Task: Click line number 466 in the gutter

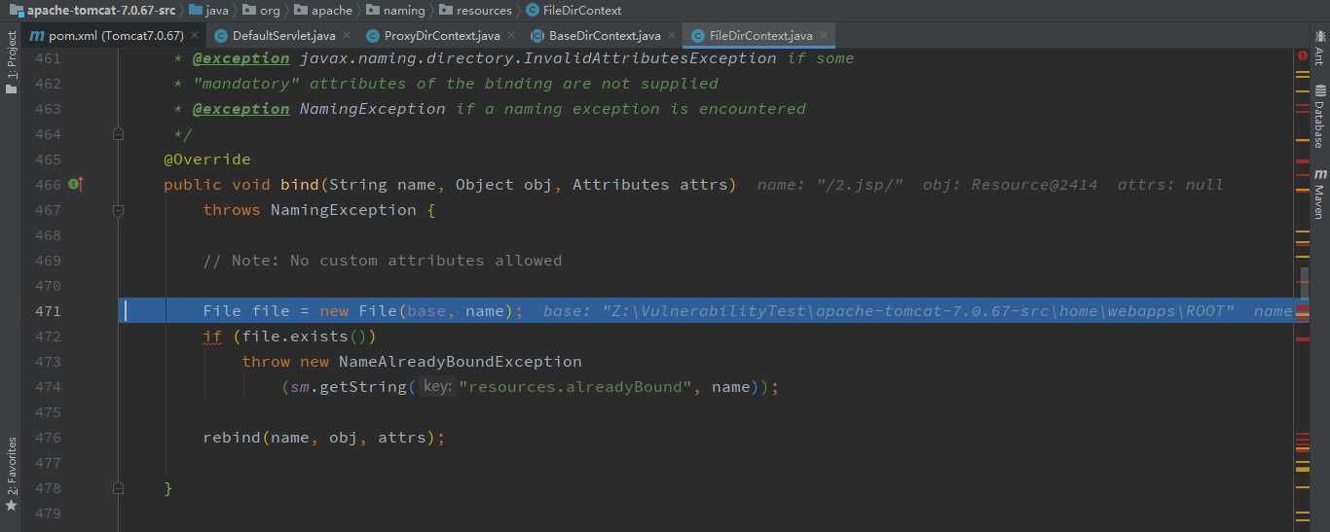Action: click(47, 185)
